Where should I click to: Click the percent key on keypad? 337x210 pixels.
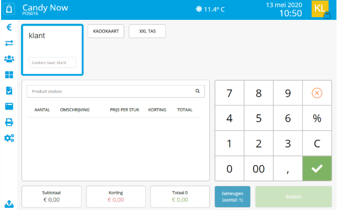pos(317,118)
